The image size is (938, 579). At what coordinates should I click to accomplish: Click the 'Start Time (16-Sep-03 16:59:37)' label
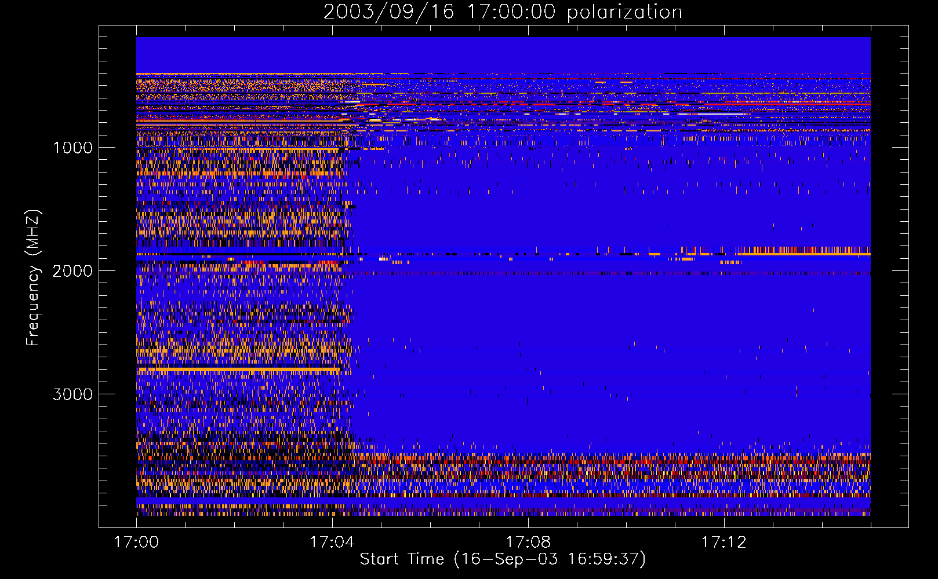click(x=503, y=559)
